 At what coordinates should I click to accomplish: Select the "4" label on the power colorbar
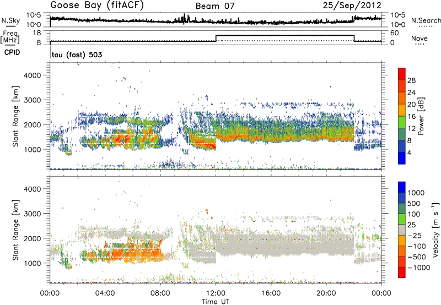[x=409, y=153]
